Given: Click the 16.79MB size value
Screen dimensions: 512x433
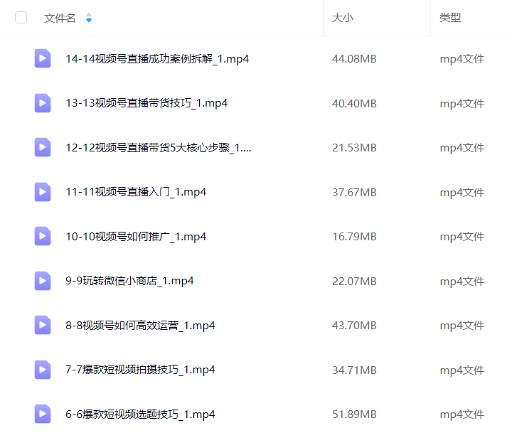Looking at the screenshot, I should click(354, 237).
